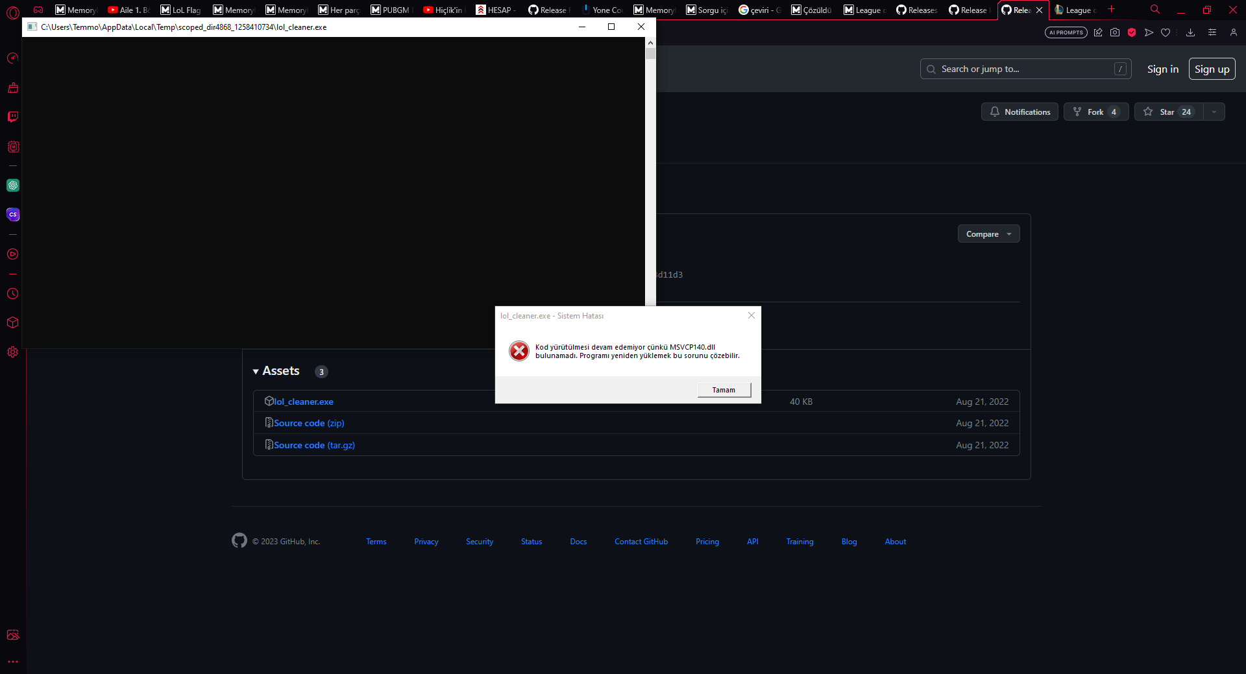Open the Security footer link
The height and width of the screenshot is (674, 1246).
coord(480,542)
